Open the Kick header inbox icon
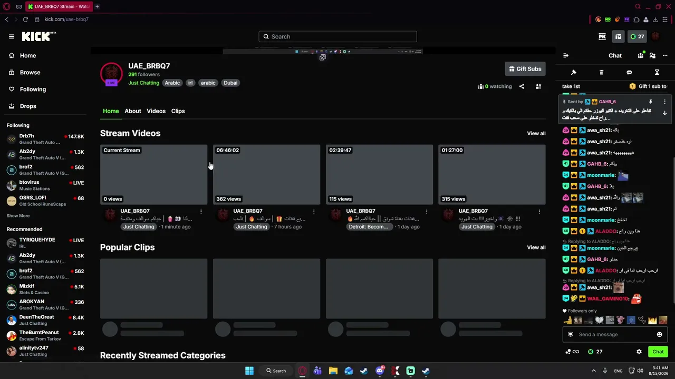Viewport: 675px width, 379px height. (618, 36)
